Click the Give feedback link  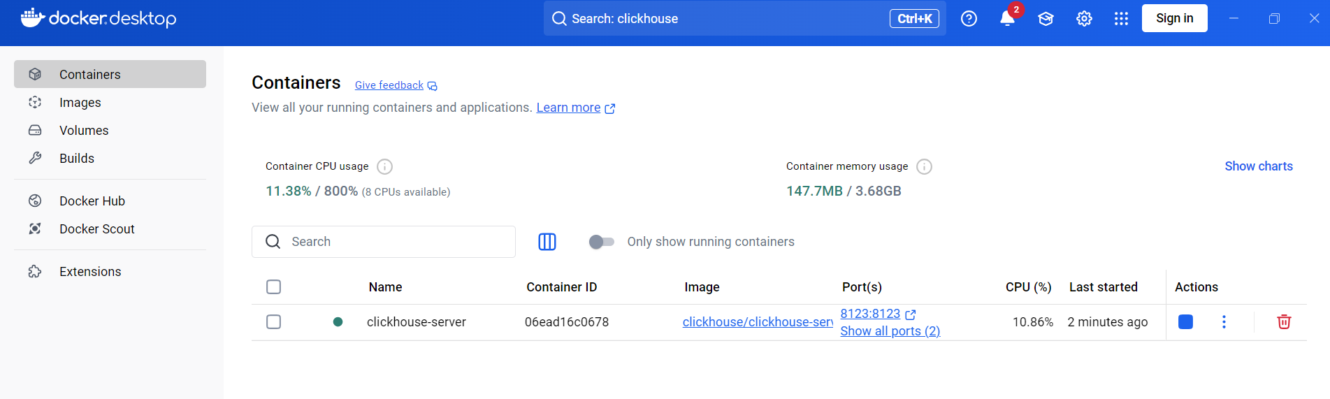coord(389,85)
